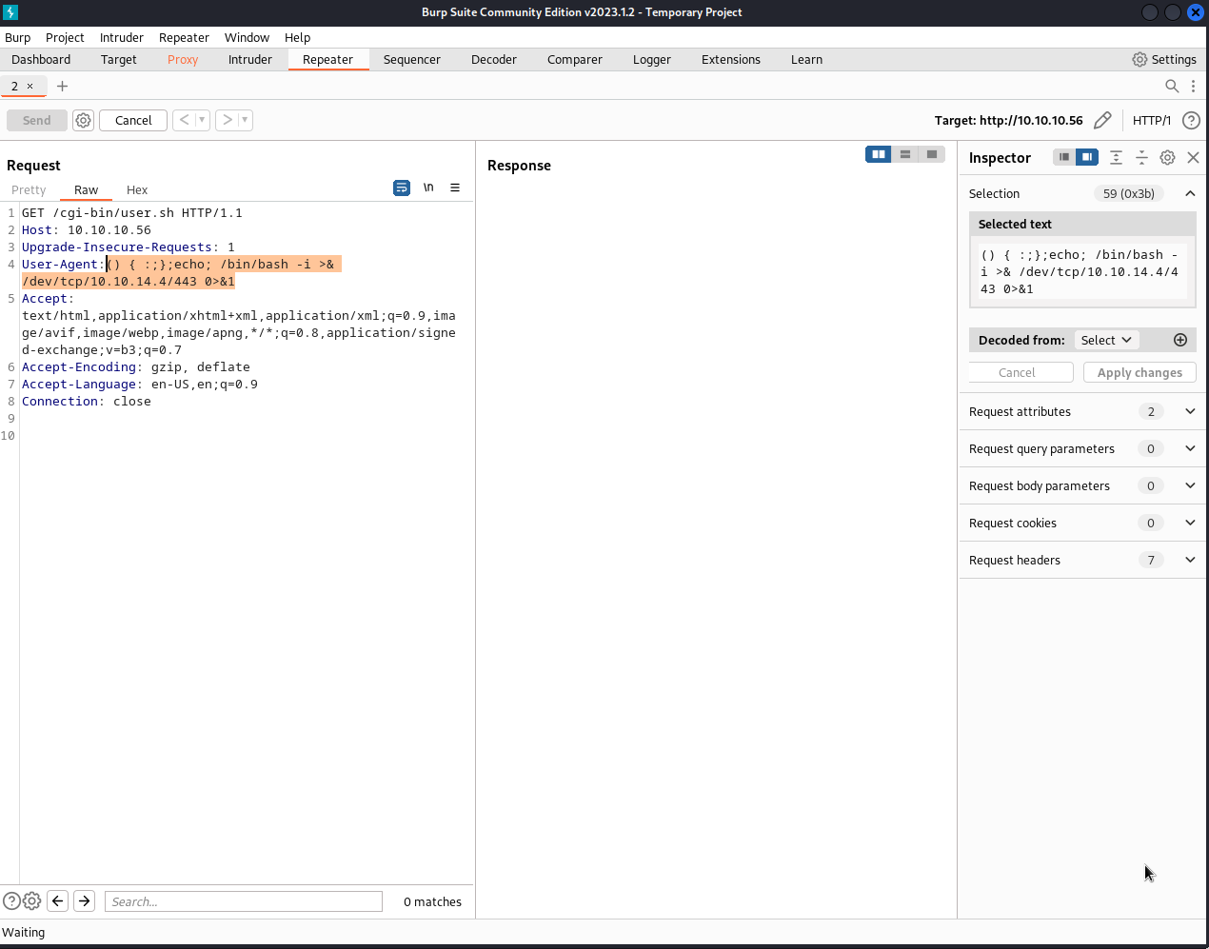Viewport: 1209px width, 949px height.
Task: Open the Request editor hamburger menu
Action: [x=455, y=188]
